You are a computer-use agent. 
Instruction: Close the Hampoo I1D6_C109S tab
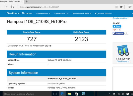[x=22, y=2]
